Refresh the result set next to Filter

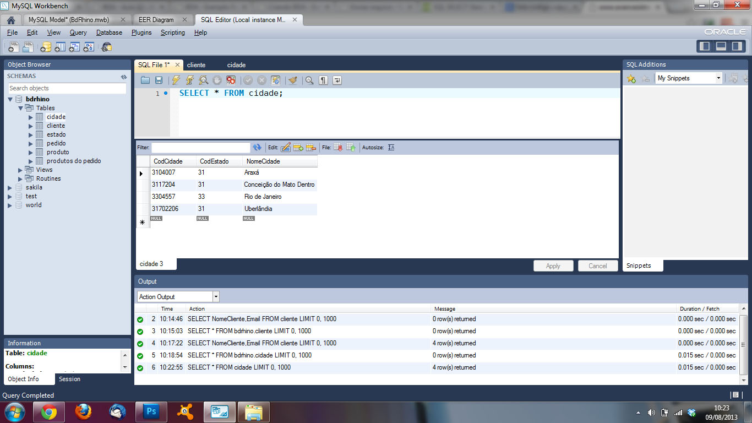257,148
